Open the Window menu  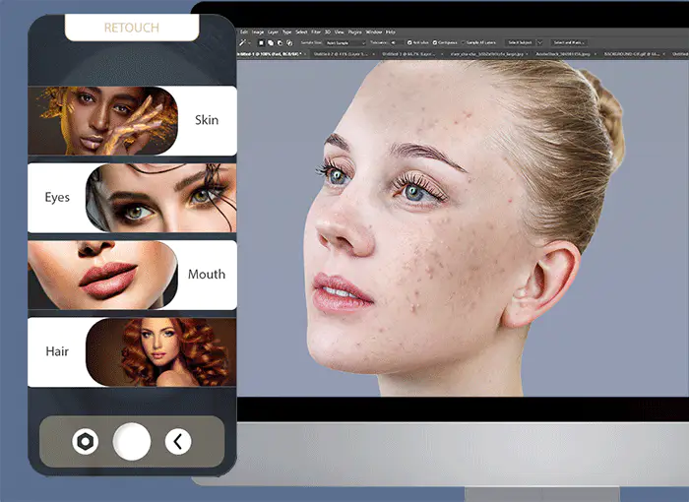point(374,32)
